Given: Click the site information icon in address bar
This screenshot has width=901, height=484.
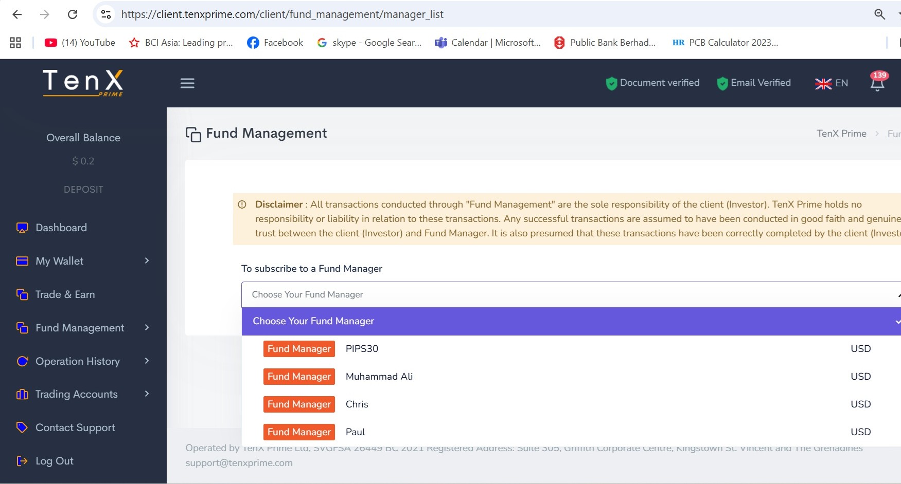Looking at the screenshot, I should point(106,14).
